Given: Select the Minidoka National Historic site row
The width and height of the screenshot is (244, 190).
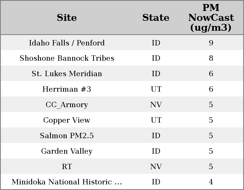Looking at the screenshot, I should click(x=67, y=182).
